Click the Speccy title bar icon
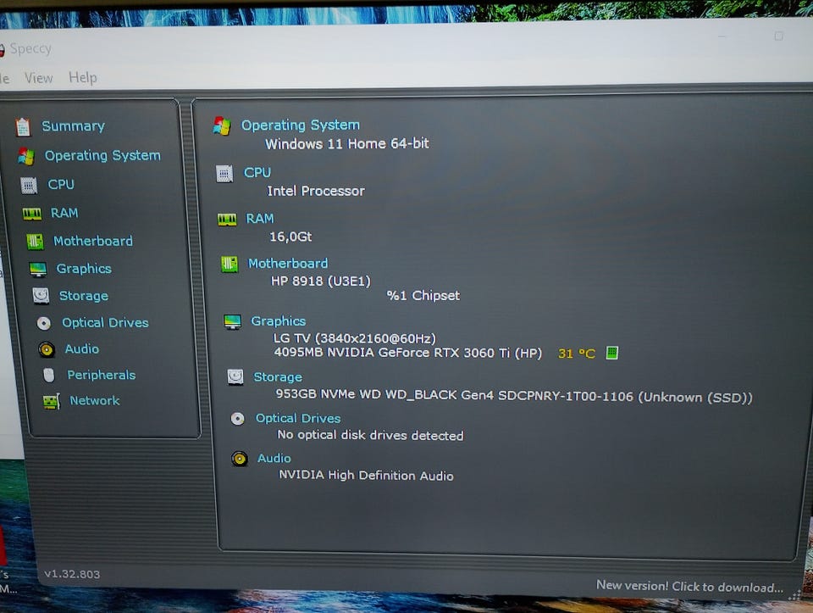Screen dimensions: 813x613 point(2,50)
